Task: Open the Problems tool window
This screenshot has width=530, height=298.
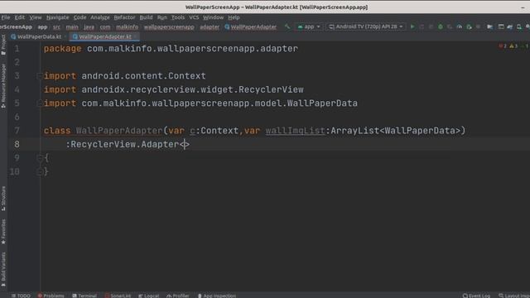Action: [51, 296]
